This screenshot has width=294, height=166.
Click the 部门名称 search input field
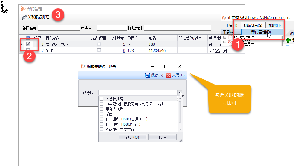(x=59, y=28)
